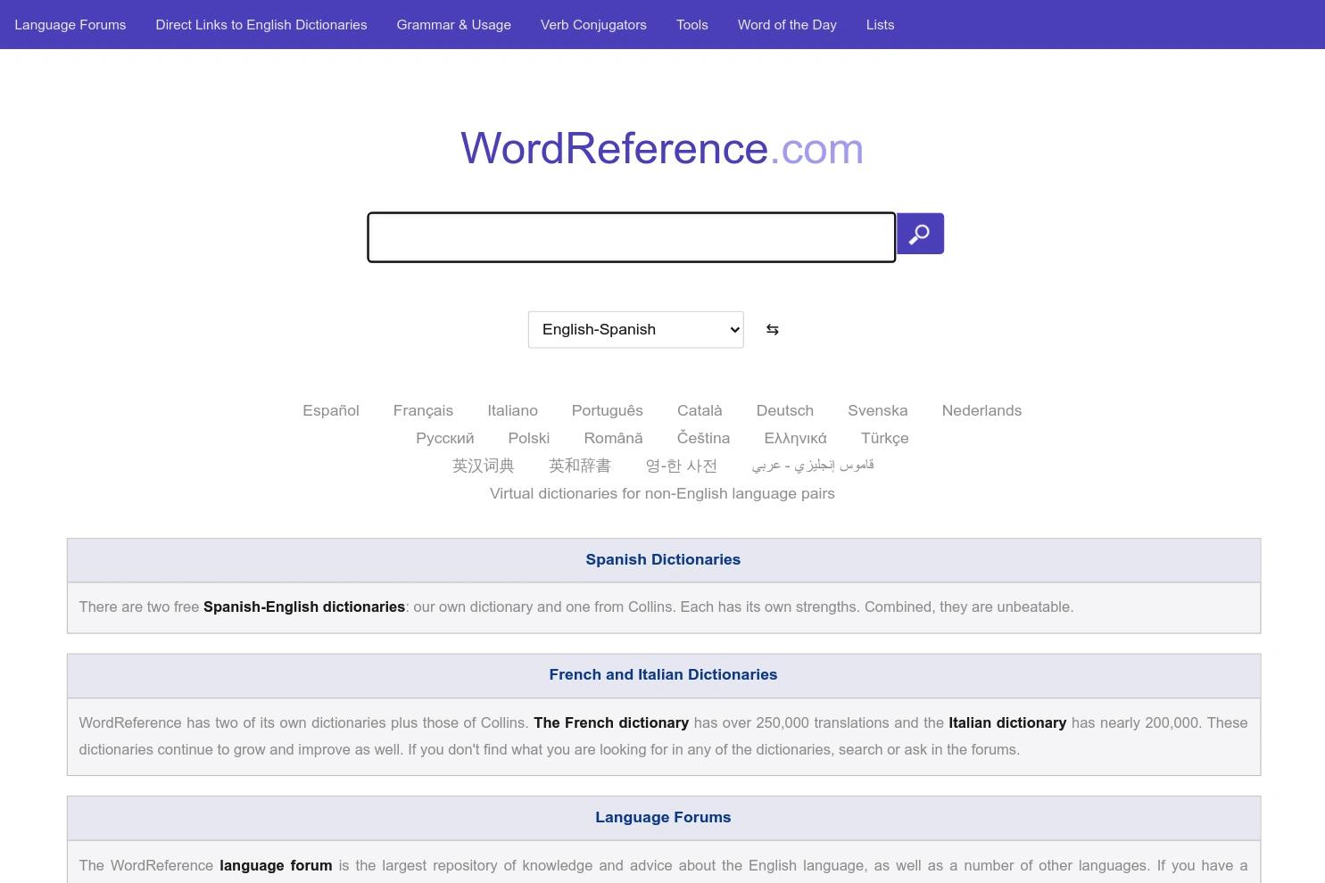Image resolution: width=1325 pixels, height=883 pixels.
Task: Click the Language Forums section heading
Action: [663, 818]
